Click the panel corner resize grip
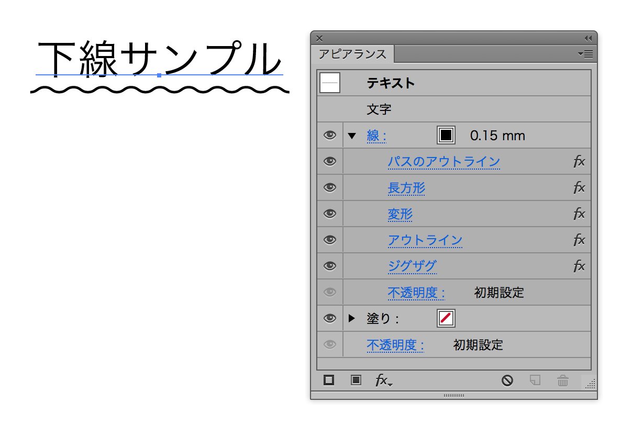The image size is (621, 425). point(591,384)
